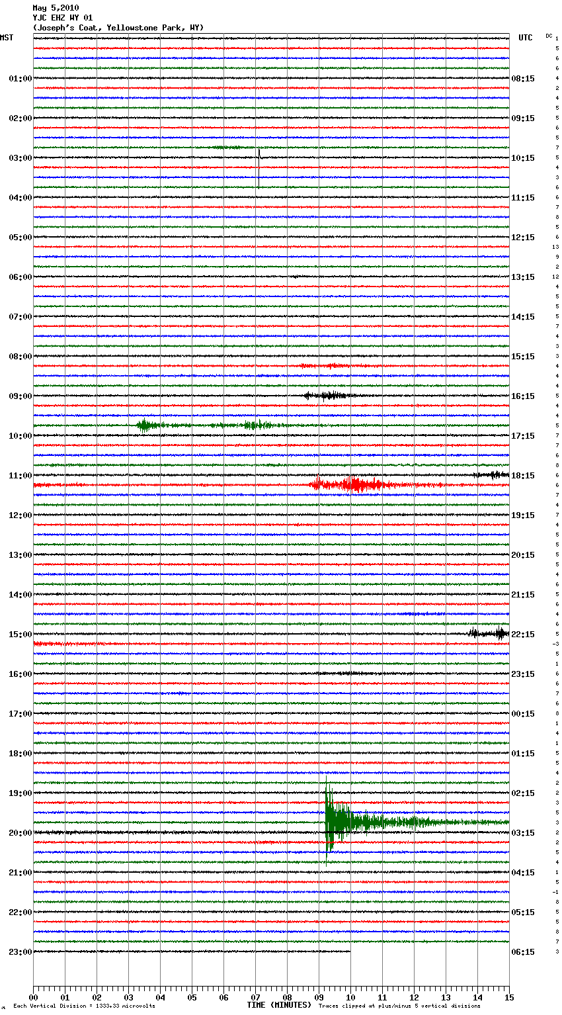Select the "06:00" MST time label

click(20, 277)
